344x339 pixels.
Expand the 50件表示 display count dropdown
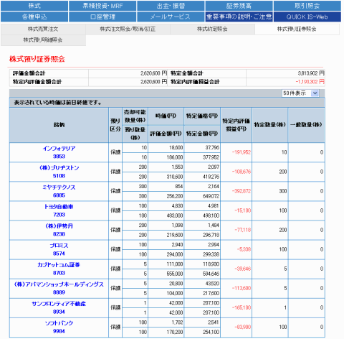click(x=300, y=93)
